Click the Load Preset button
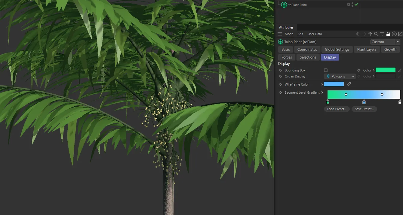Screen dimensions: 403x215 tap(337, 109)
